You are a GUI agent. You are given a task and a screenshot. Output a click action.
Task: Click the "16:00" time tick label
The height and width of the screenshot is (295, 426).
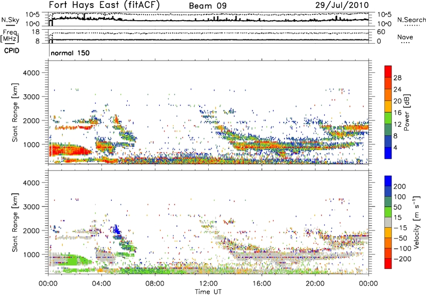[261, 284]
